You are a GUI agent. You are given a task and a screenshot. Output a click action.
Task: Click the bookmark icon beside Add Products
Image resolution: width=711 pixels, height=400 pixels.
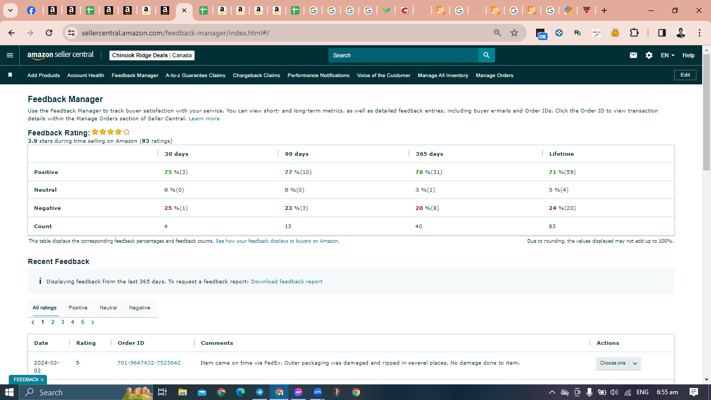(x=10, y=75)
